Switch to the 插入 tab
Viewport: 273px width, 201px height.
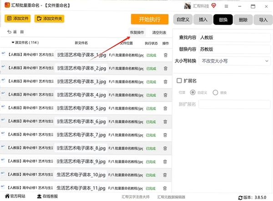[x=203, y=20]
